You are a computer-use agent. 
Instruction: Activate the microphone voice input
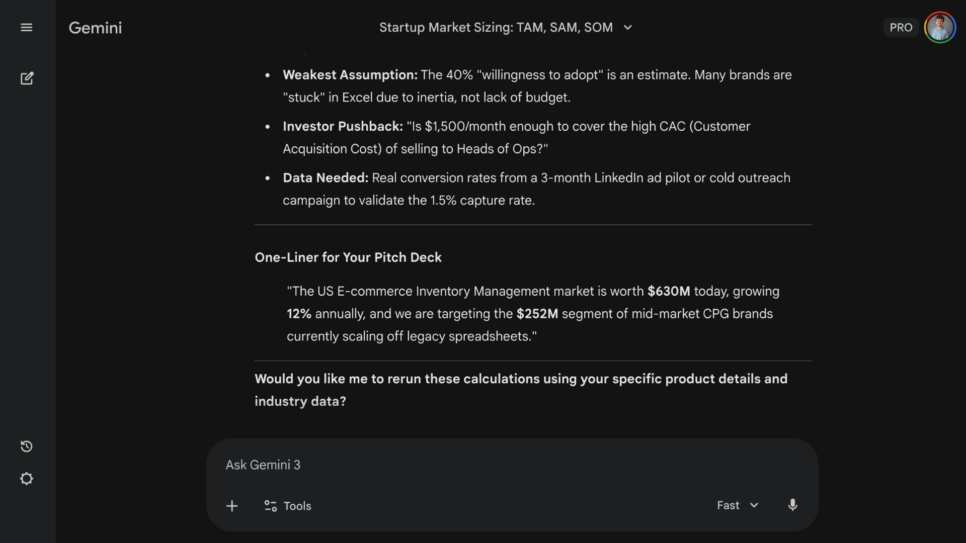point(792,505)
